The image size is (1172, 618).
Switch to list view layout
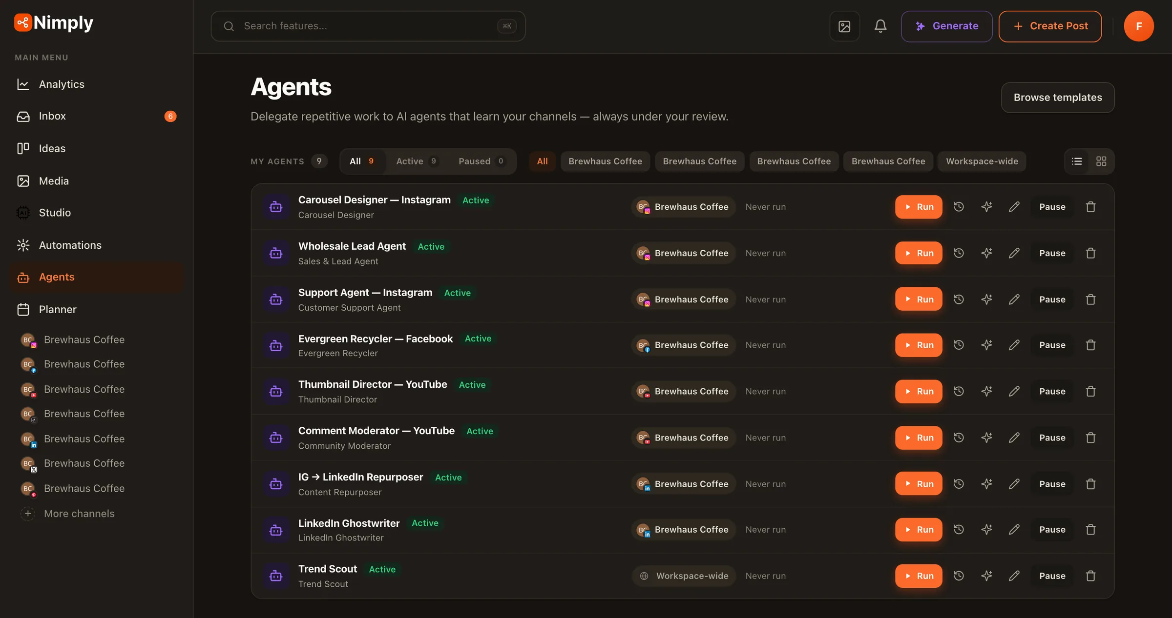click(x=1077, y=161)
